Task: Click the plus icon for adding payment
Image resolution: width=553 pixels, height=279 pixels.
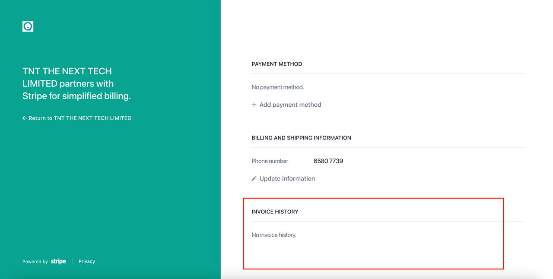Action: point(254,105)
